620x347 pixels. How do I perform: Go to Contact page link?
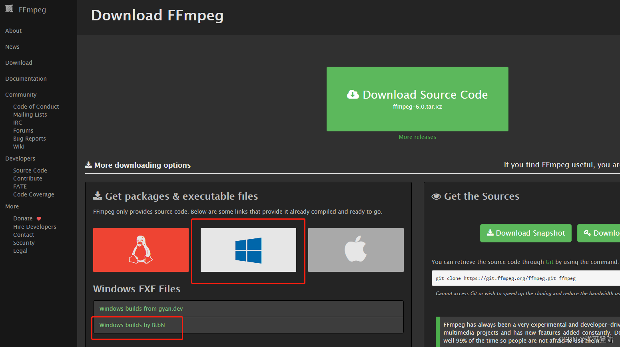click(24, 235)
